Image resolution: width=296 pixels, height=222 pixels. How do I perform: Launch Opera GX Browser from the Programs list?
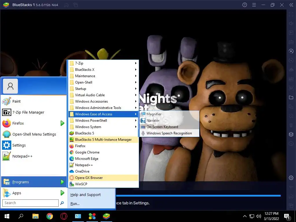point(103,178)
